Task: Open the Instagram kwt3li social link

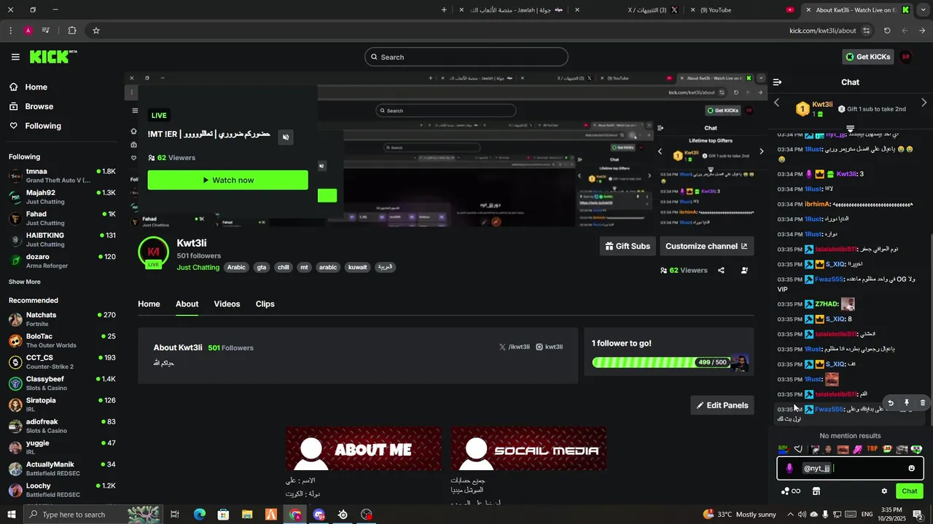Action: click(x=549, y=347)
